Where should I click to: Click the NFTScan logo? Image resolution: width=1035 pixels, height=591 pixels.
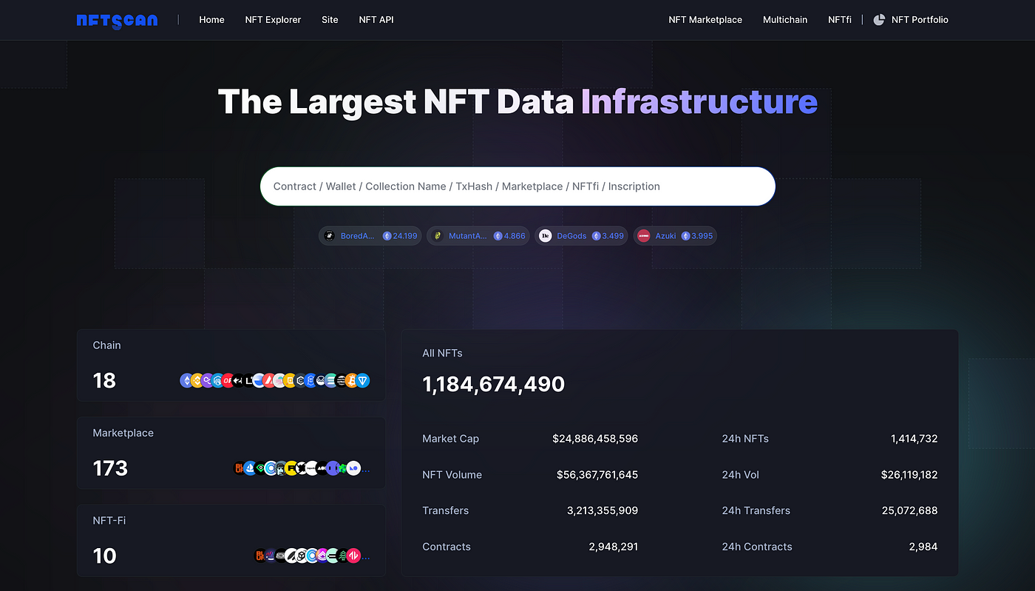117,20
